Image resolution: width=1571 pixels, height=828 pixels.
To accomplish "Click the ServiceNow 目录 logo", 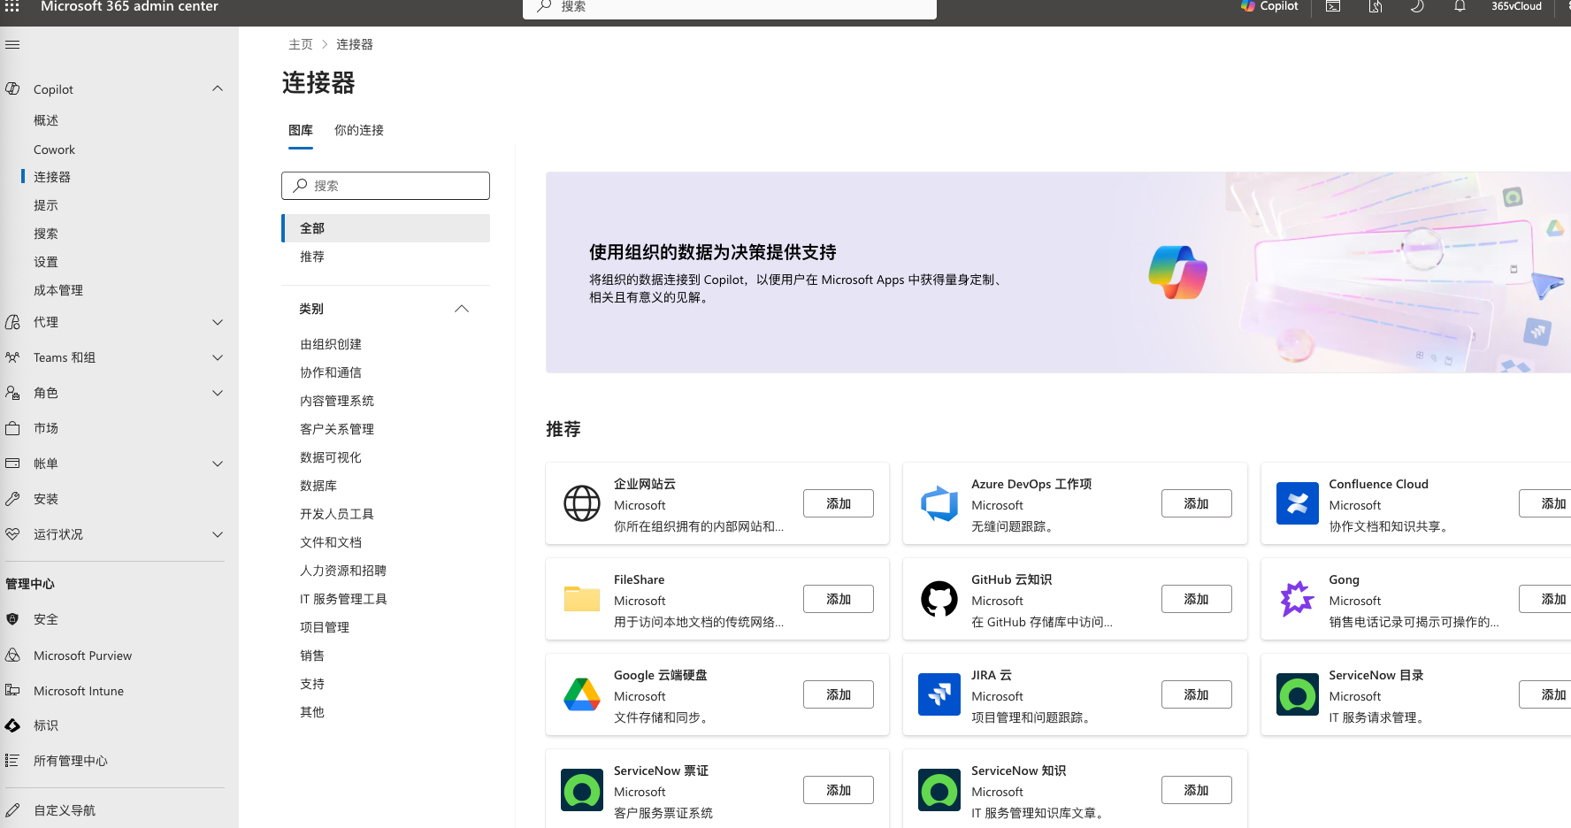I will (x=1298, y=694).
